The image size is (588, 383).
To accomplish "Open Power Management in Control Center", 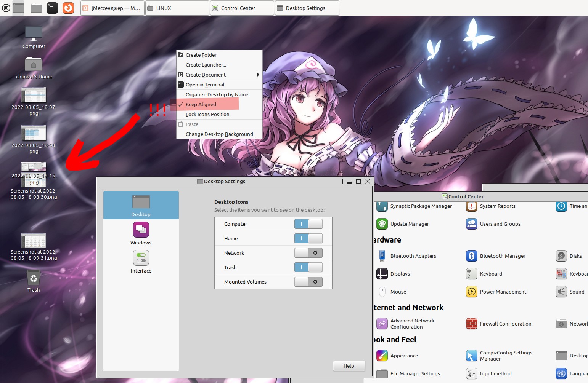I will click(496, 292).
